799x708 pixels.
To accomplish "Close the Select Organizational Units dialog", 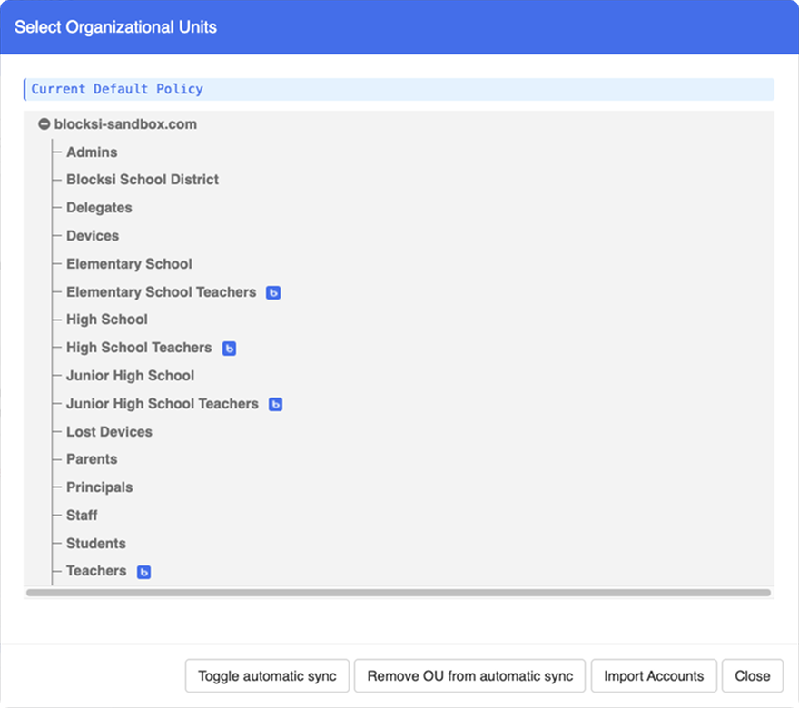I will click(x=752, y=676).
